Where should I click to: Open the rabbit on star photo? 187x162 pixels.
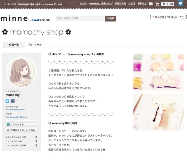click(x=159, y=72)
